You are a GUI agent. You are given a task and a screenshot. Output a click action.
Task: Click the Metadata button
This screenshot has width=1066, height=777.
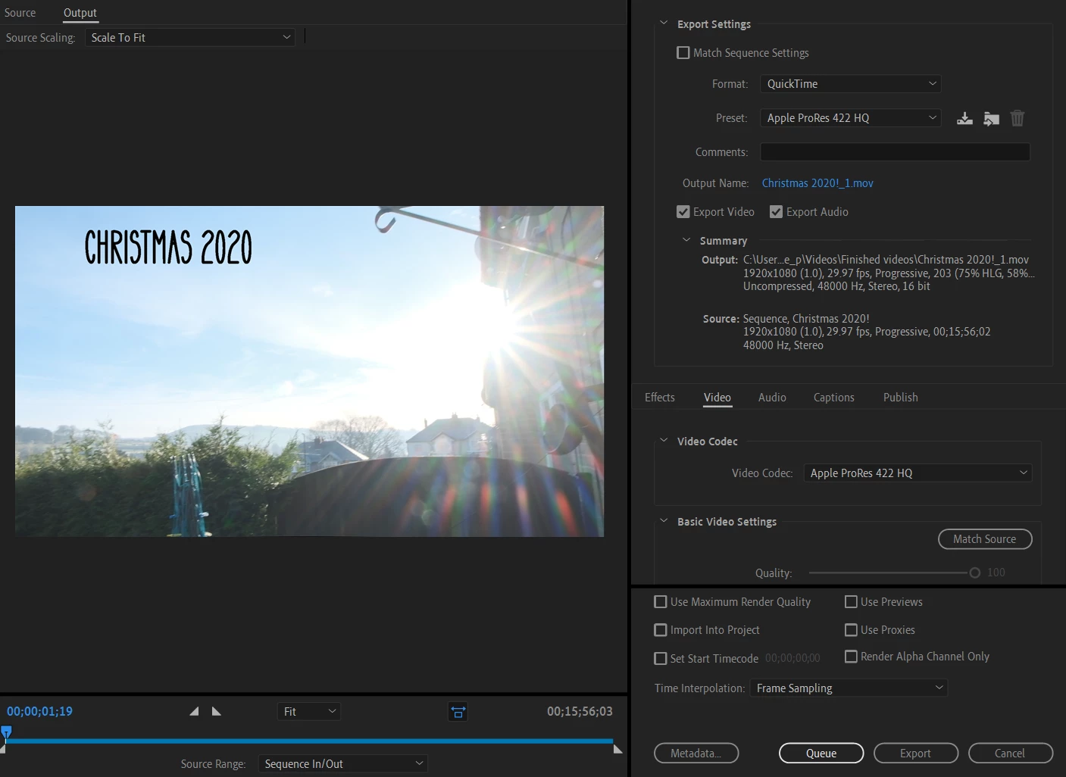696,754
